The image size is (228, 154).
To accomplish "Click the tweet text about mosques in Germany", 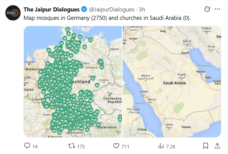I will click(x=107, y=18).
